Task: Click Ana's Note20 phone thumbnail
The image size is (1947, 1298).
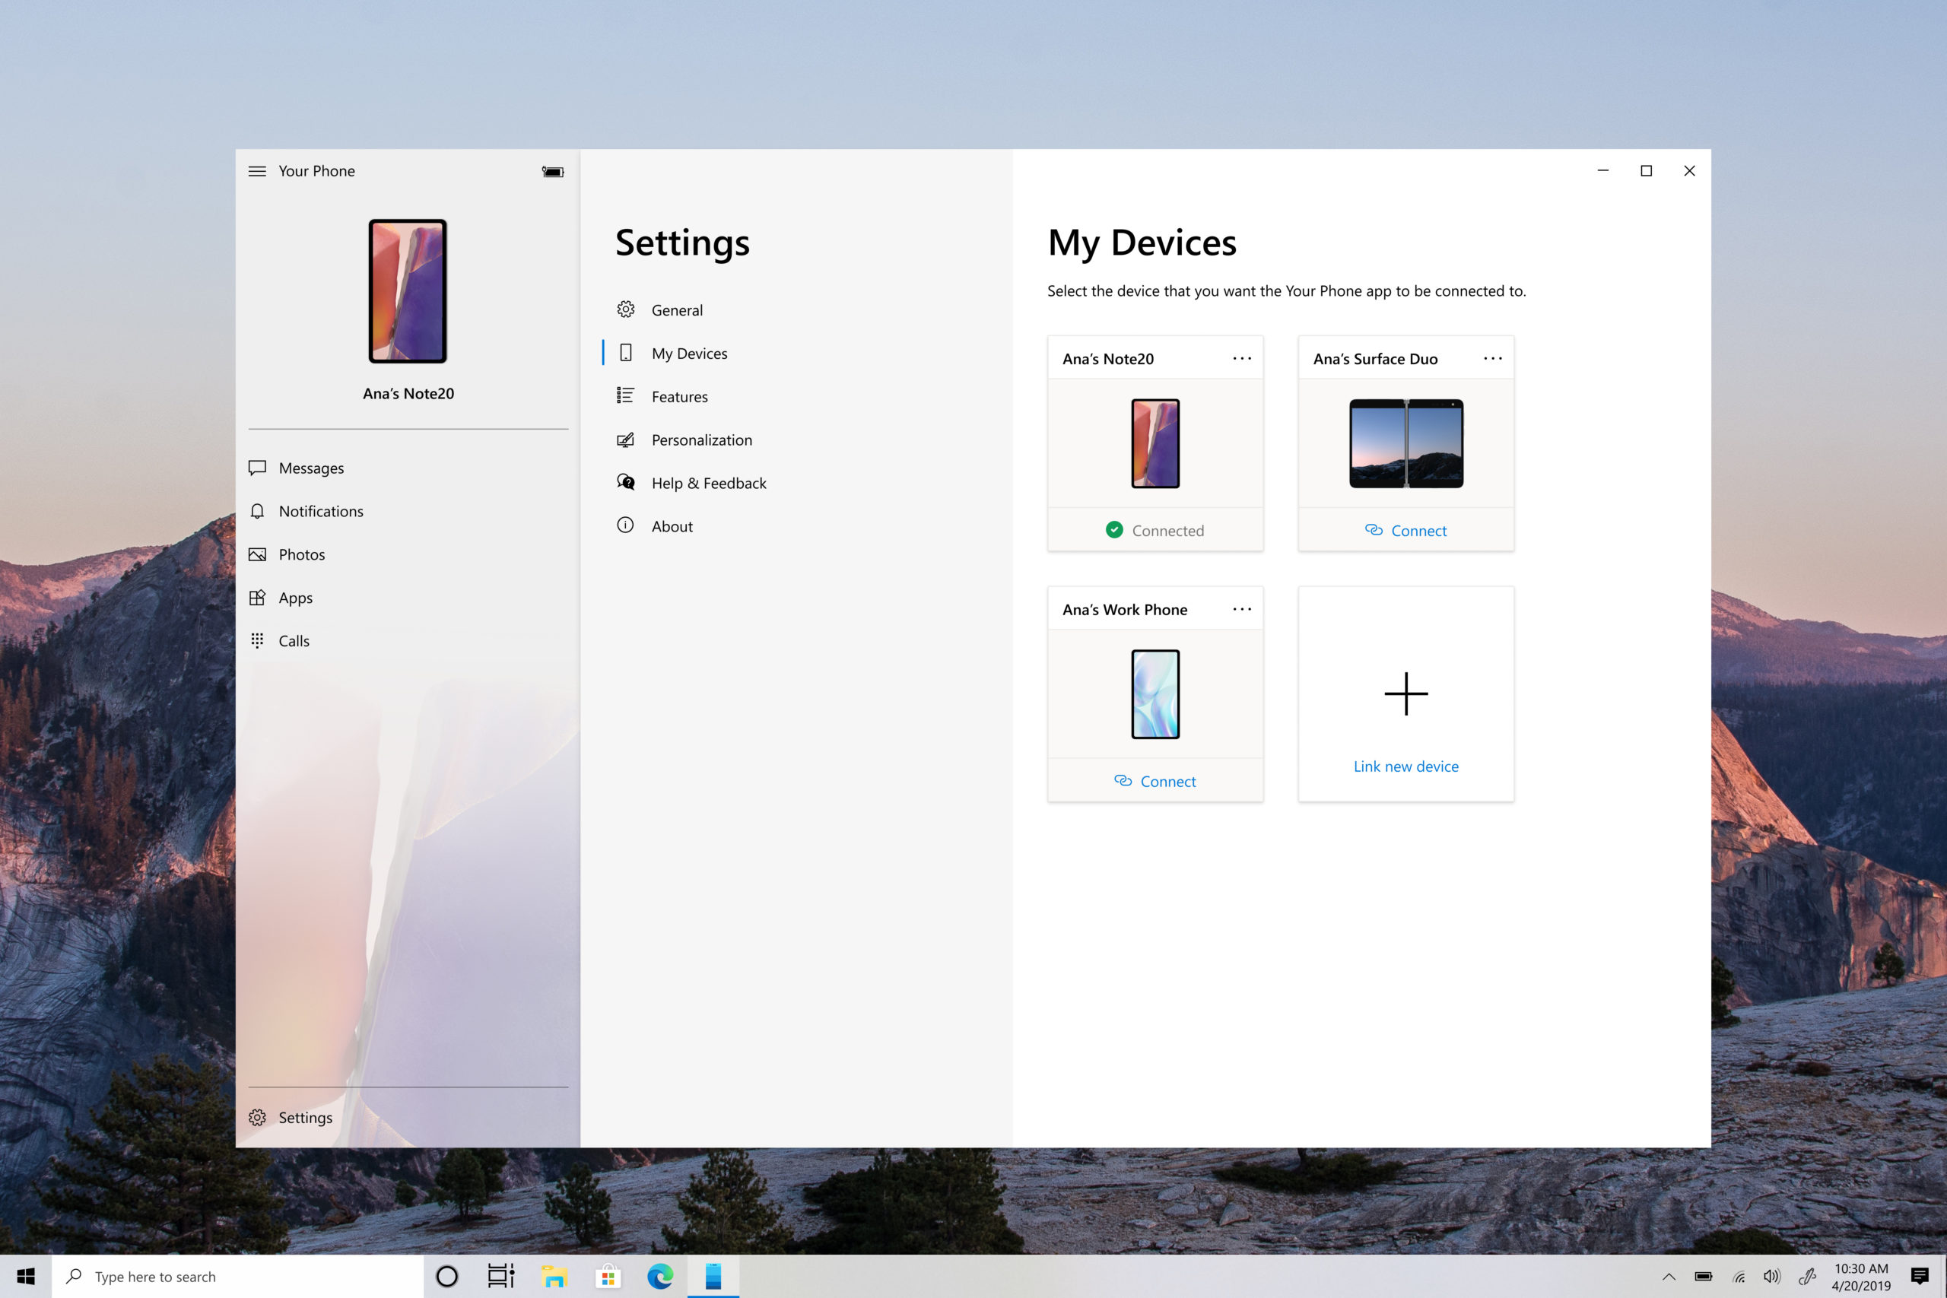Action: coord(1155,442)
